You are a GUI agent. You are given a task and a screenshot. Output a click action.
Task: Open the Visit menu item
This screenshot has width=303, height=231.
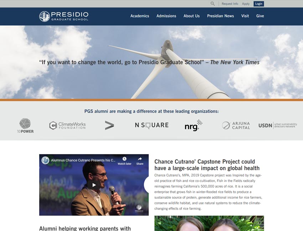click(x=245, y=16)
